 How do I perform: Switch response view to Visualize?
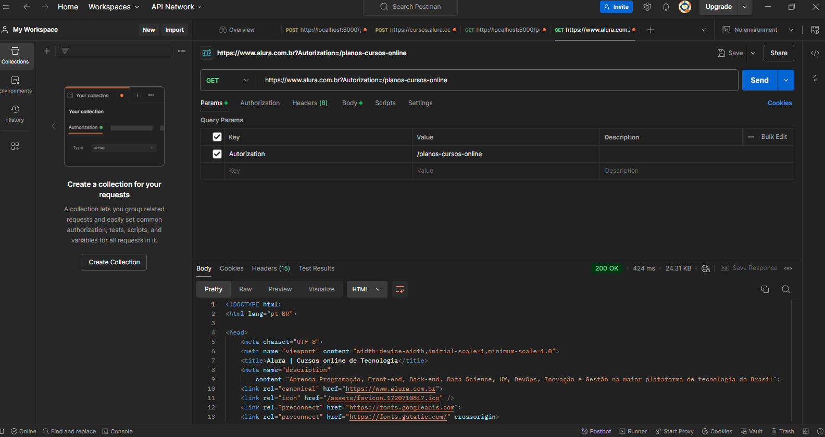point(321,289)
